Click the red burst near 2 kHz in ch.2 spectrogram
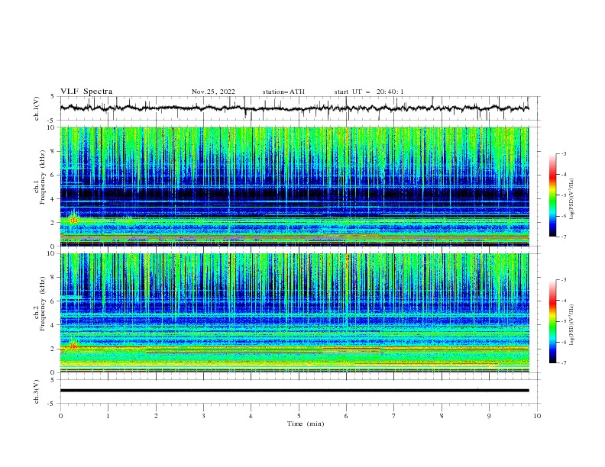This screenshot has width=605, height=467. click(73, 346)
